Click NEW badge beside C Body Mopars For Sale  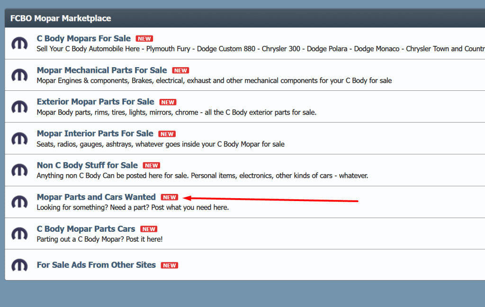(x=144, y=39)
